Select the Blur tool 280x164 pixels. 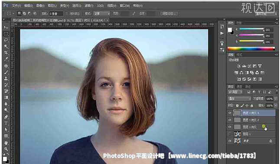[x=6, y=104]
